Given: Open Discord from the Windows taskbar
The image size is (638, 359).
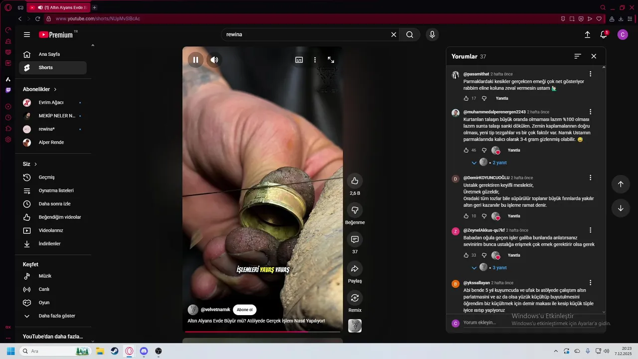Looking at the screenshot, I should tap(144, 351).
